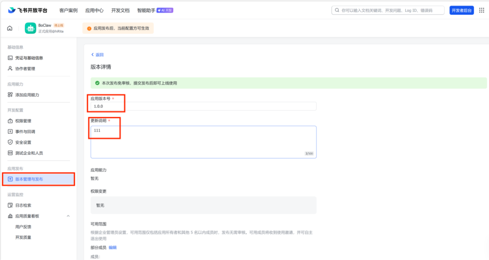
Task: Click the 应用质量看板 chart icon
Action: coord(10,216)
